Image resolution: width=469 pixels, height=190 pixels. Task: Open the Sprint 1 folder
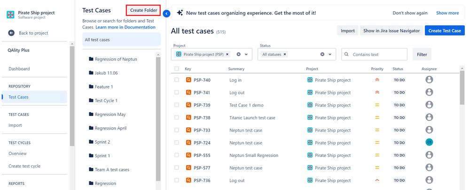(102, 156)
